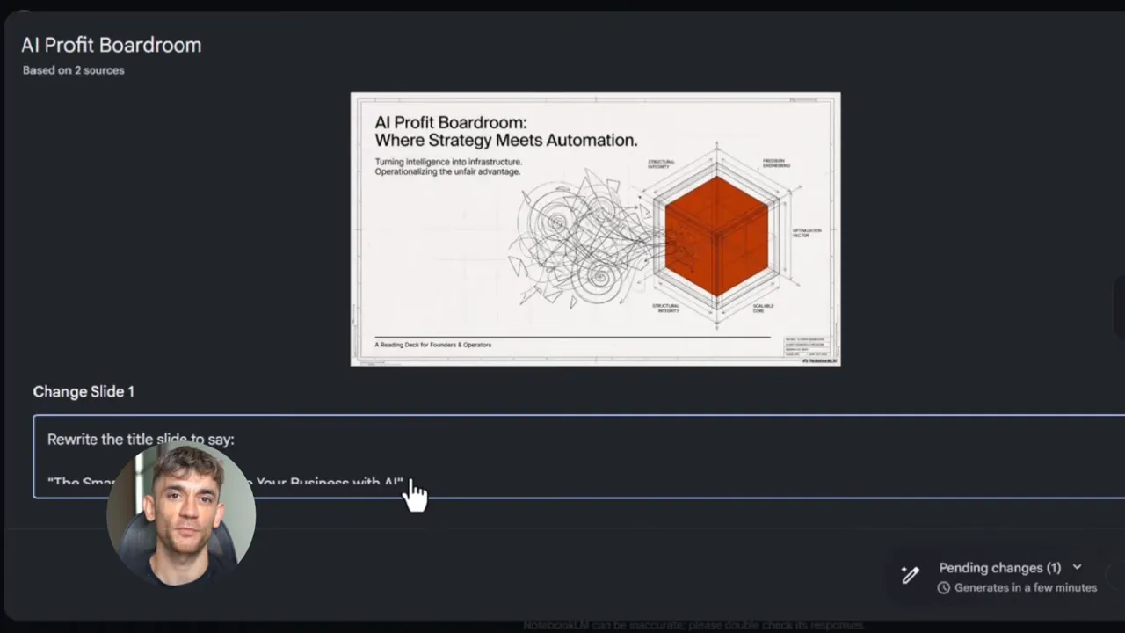Click the presenter webcam video bubble
The height and width of the screenshot is (633, 1125).
pyautogui.click(x=181, y=513)
